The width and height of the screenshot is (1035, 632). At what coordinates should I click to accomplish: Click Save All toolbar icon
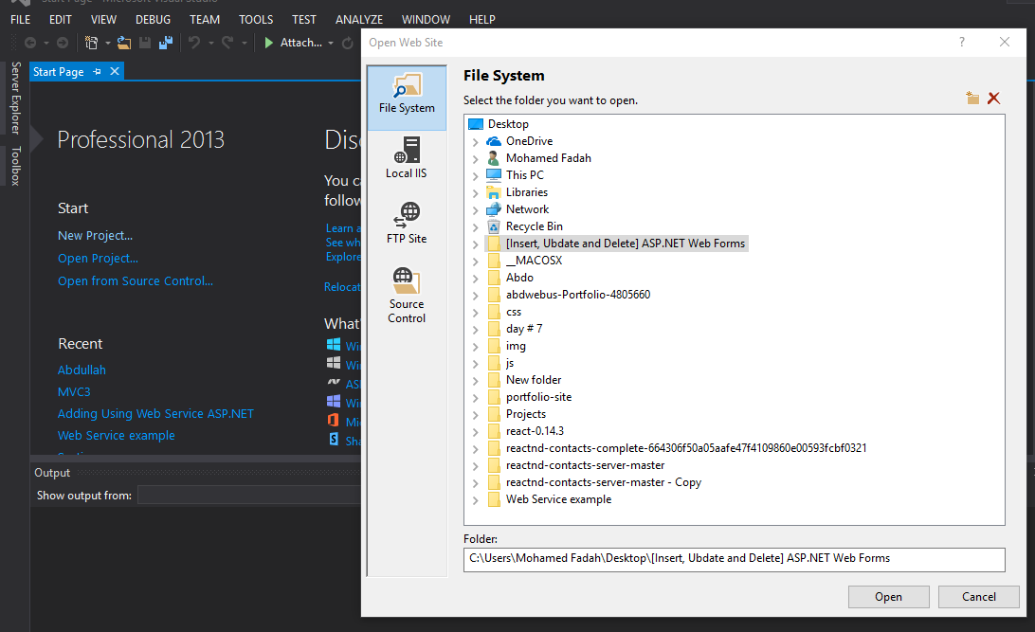[x=166, y=43]
